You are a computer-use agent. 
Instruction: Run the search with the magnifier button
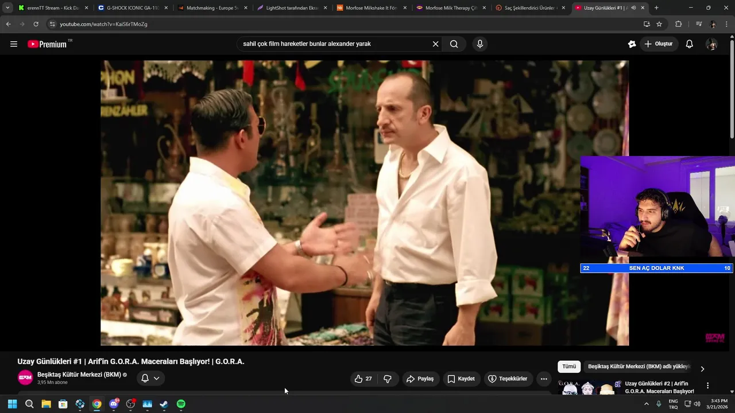click(x=454, y=44)
